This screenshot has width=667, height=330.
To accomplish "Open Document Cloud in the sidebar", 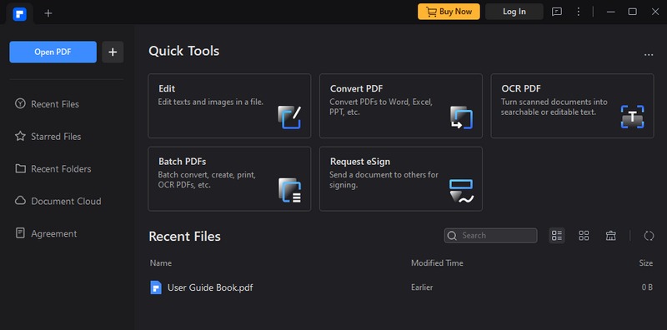I will pyautogui.click(x=66, y=201).
